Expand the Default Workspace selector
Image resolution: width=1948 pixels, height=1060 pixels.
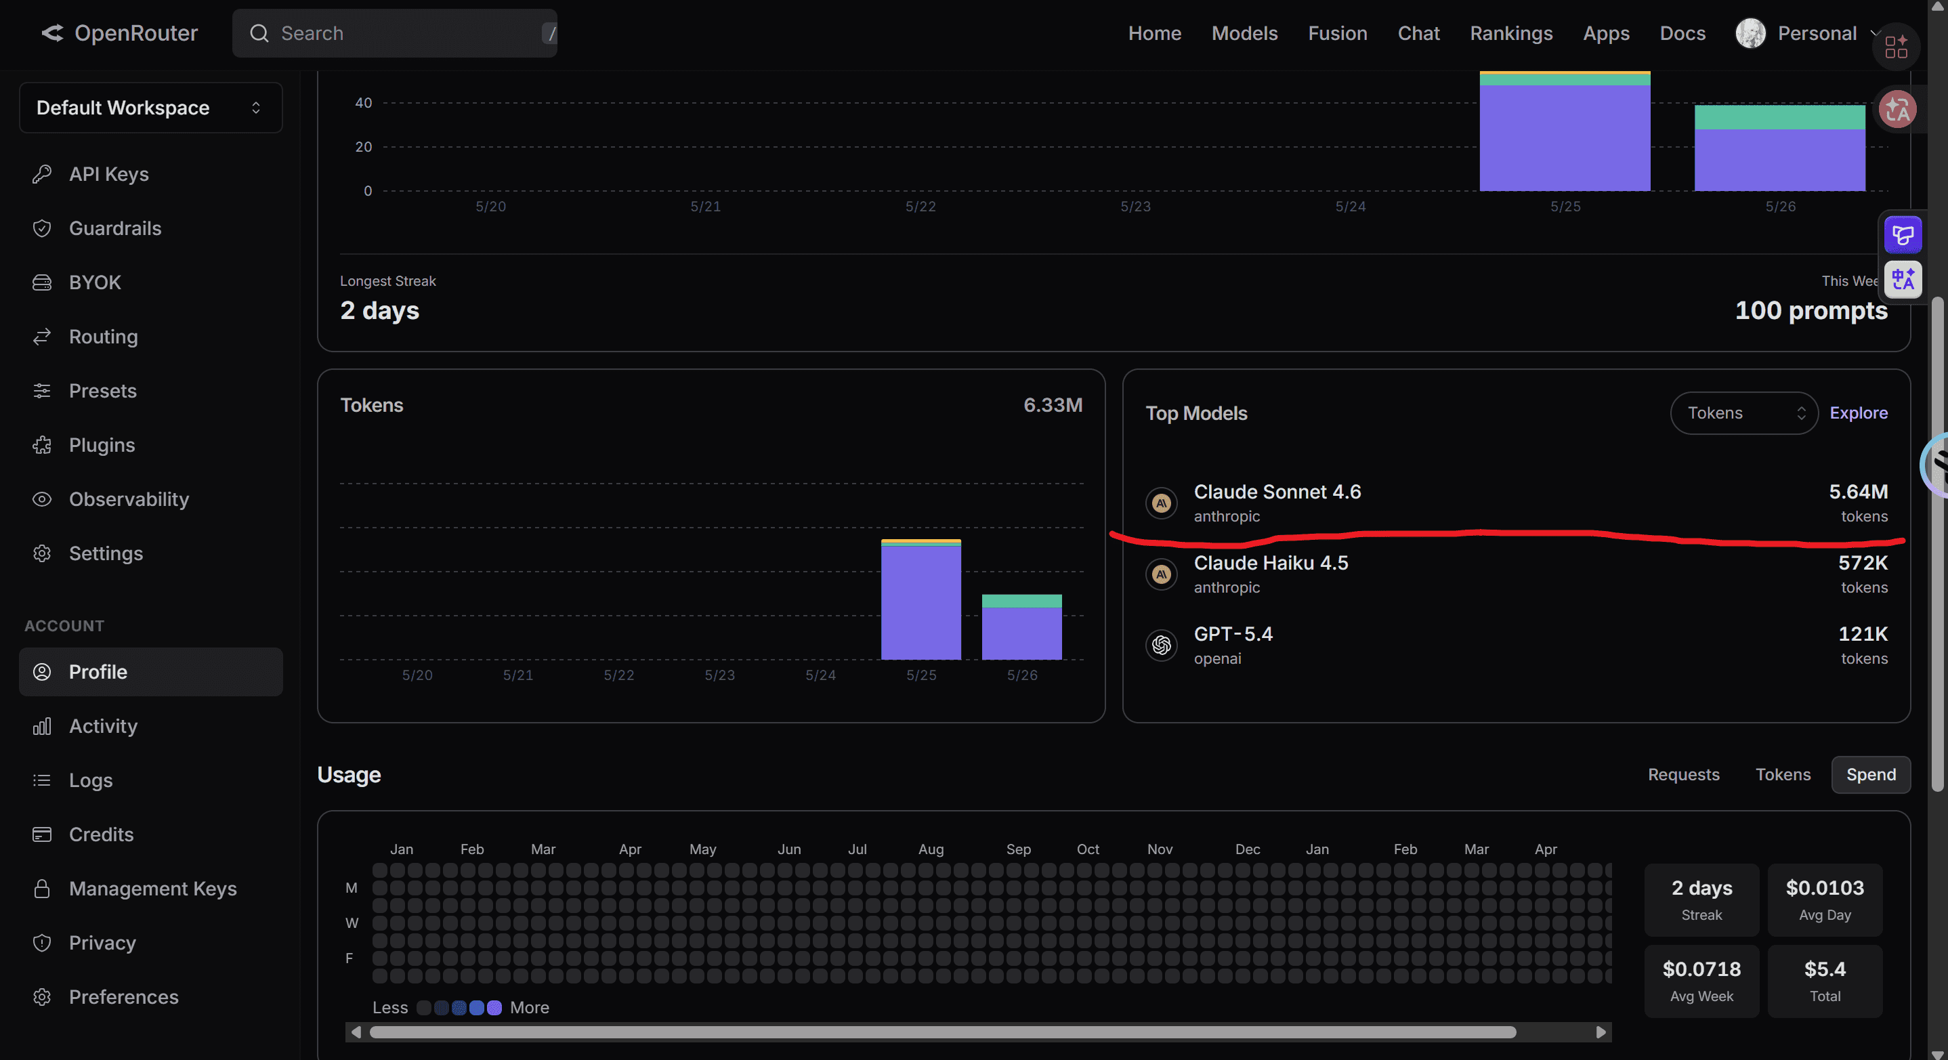150,108
